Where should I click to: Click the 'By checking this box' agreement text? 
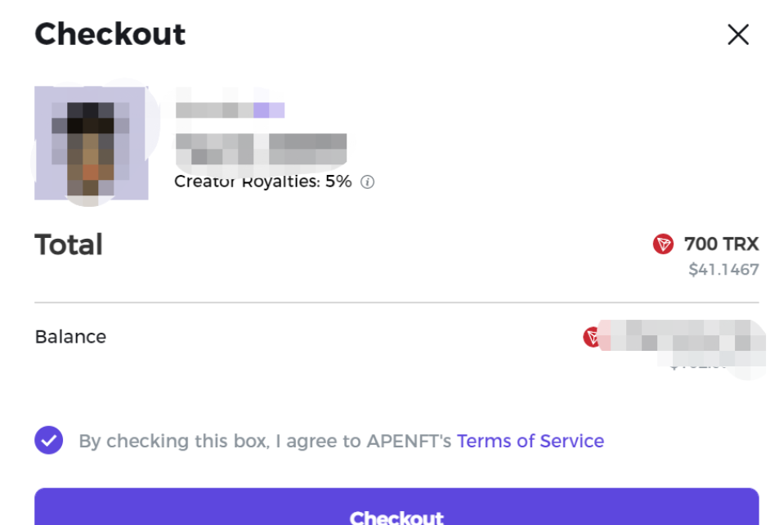[x=265, y=441]
